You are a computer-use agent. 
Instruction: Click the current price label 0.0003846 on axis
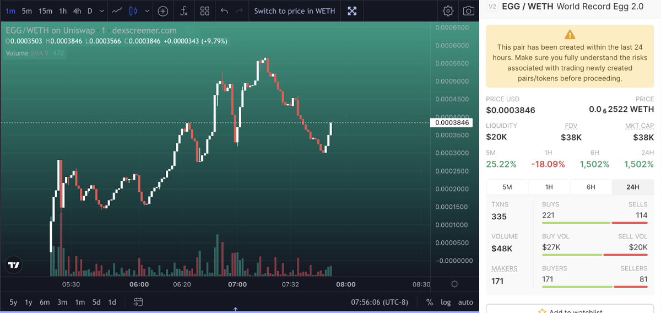[x=452, y=122]
